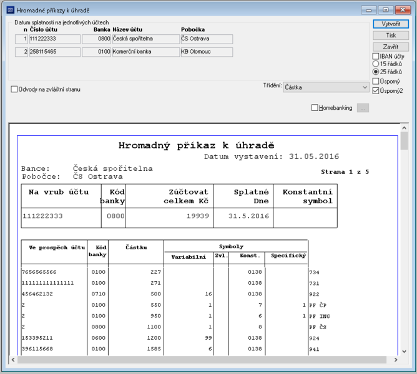Click the vertical scrollbar thumb in preview
The width and height of the screenshot is (417, 374).
404,141
